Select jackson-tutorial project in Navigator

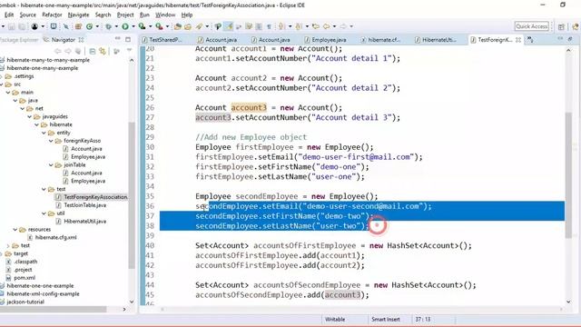click(25, 302)
